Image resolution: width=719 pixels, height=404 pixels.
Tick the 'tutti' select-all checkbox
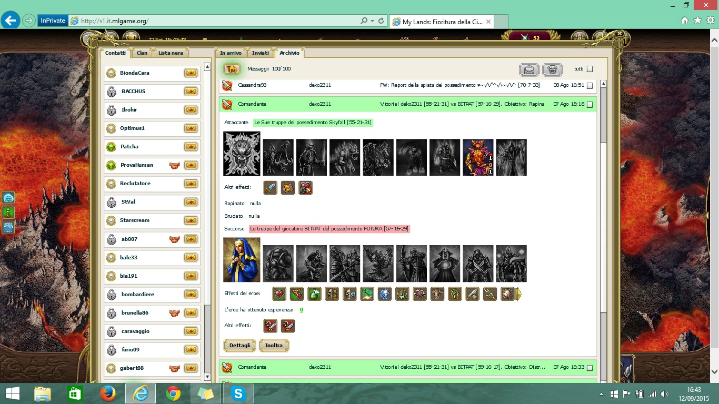(x=590, y=69)
